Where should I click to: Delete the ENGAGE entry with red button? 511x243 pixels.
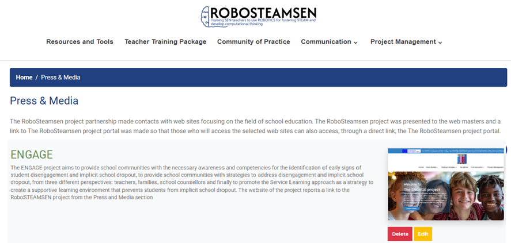(x=400, y=234)
